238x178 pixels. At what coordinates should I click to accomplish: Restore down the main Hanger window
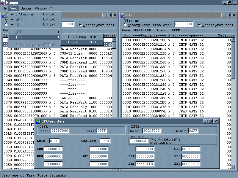(x=229, y=3)
